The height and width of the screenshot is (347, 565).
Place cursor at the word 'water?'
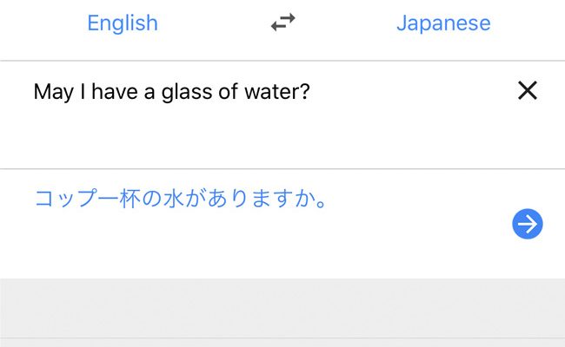click(x=277, y=91)
